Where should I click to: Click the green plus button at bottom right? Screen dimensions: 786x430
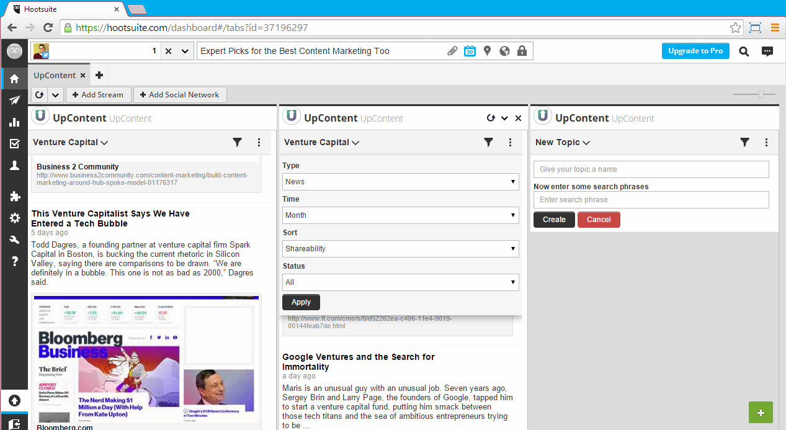pyautogui.click(x=761, y=413)
